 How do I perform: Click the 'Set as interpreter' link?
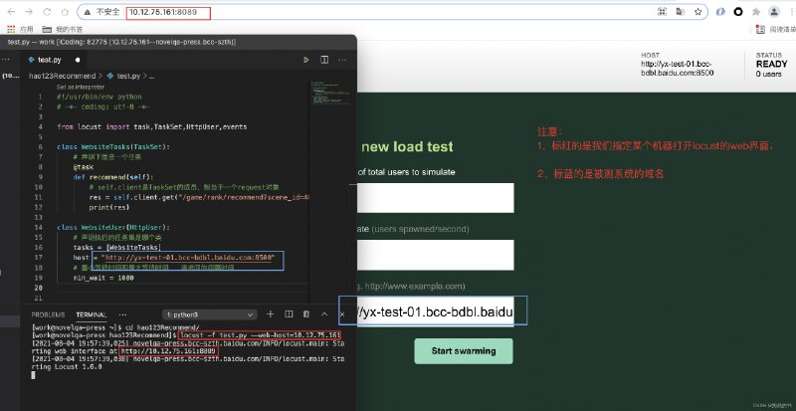[x=82, y=87]
